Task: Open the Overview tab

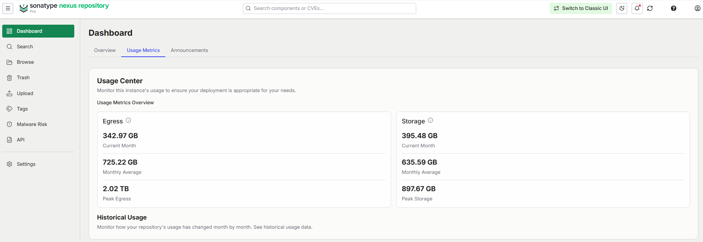Action: coord(105,50)
